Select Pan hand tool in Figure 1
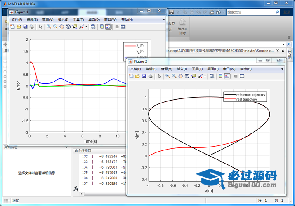This screenshot has width=295, height=206. (x=62, y=27)
